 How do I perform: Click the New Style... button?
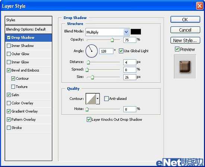[x=185, y=40]
